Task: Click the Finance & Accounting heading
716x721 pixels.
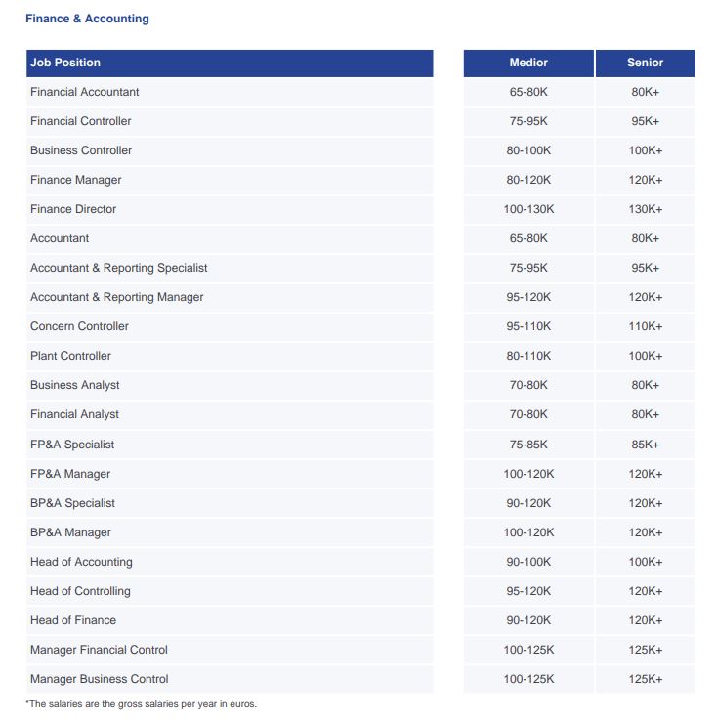Action: click(87, 19)
